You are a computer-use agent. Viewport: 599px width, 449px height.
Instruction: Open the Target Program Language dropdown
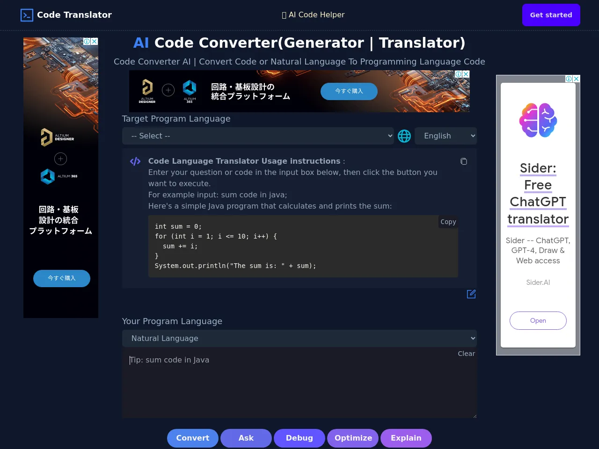click(258, 136)
